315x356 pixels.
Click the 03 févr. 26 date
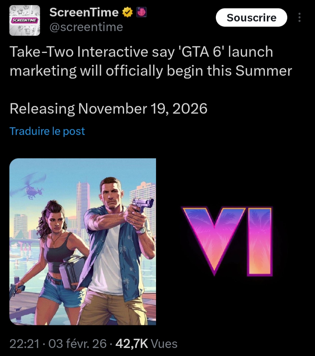[x=77, y=344]
